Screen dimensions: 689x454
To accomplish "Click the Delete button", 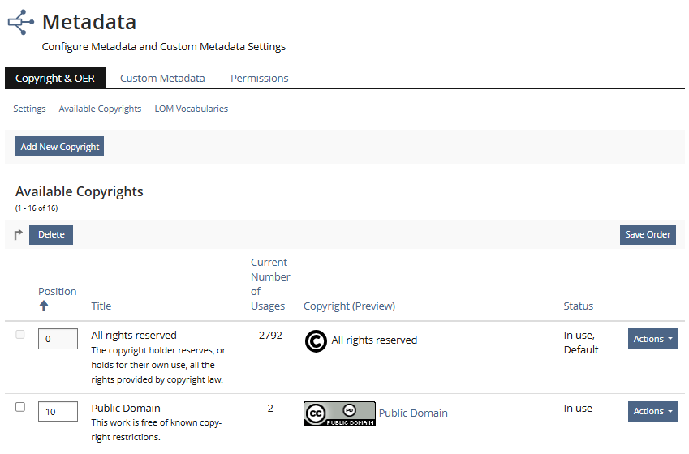I will pyautogui.click(x=51, y=235).
